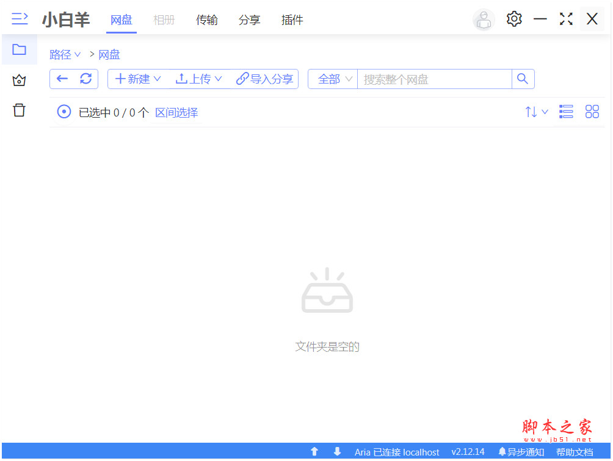
Task: Switch to grid view
Action: point(592,112)
